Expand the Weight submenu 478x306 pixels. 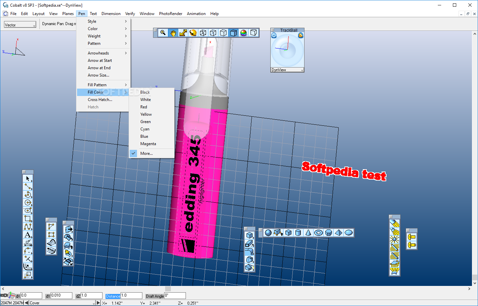[104, 36]
